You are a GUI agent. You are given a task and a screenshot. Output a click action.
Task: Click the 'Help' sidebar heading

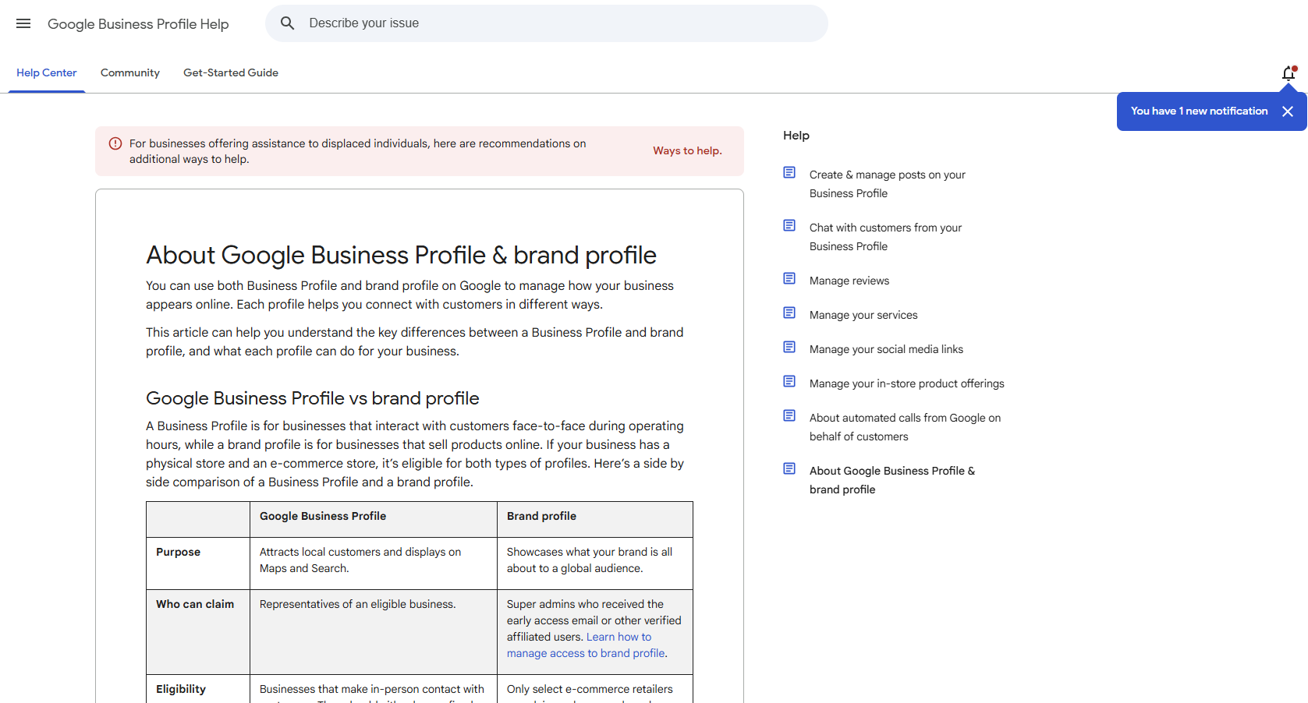click(x=796, y=136)
